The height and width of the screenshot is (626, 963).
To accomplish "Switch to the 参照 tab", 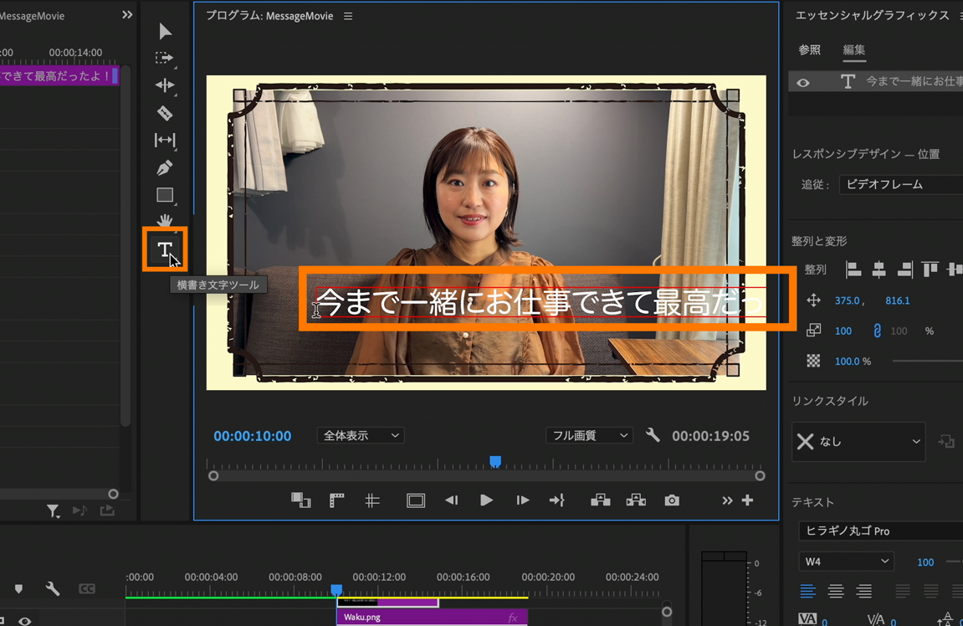I will point(809,49).
